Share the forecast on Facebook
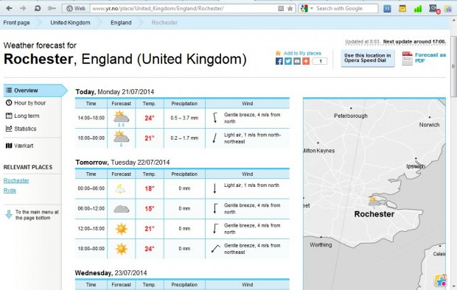 point(279,61)
